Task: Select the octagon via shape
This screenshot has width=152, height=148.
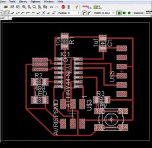Action: tap(129, 13)
